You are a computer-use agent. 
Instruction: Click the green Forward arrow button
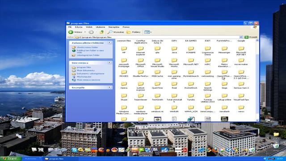91,32
